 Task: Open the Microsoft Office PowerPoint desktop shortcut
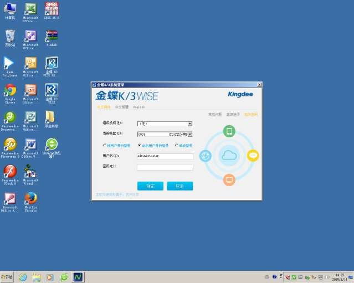click(x=30, y=94)
